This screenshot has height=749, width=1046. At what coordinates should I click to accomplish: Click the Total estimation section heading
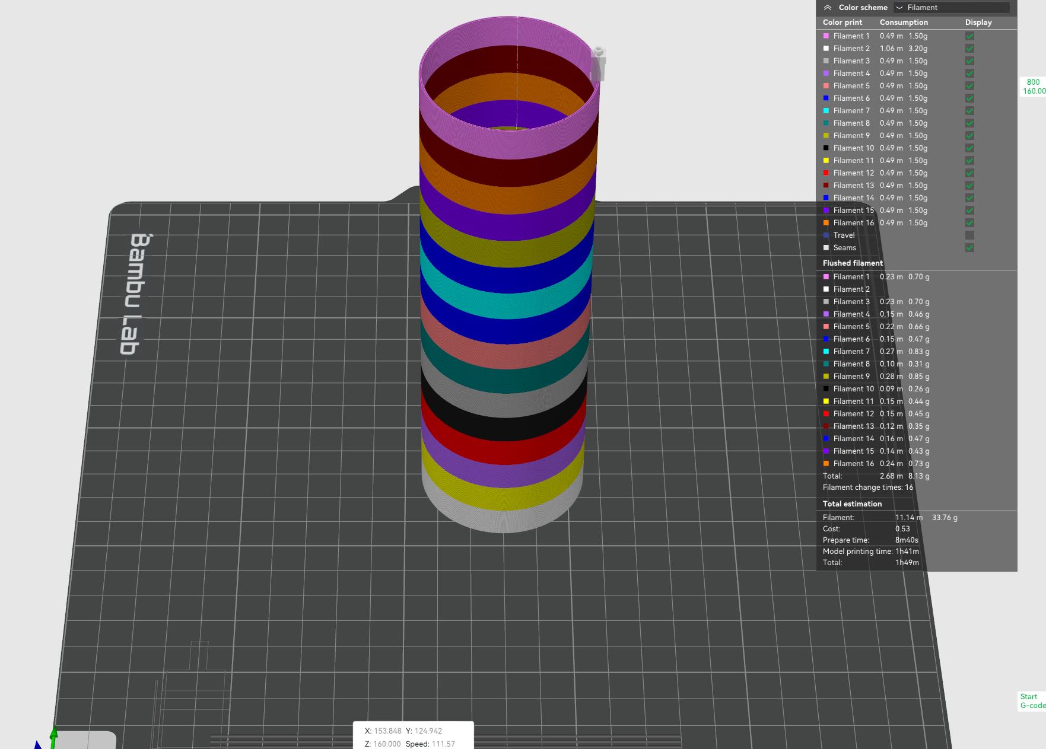tap(852, 504)
